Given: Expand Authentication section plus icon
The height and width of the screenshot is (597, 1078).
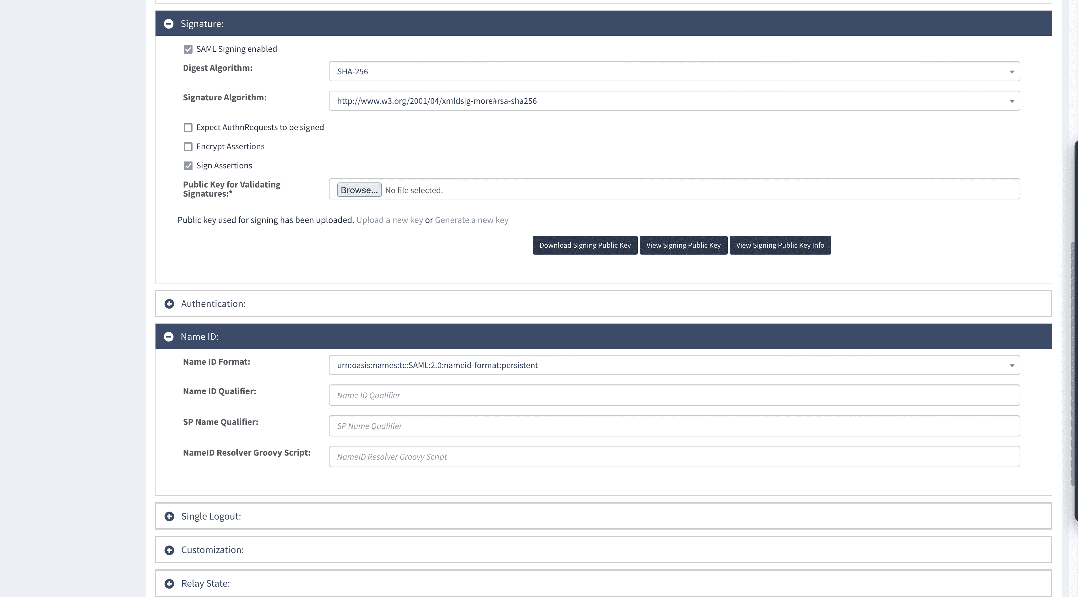Looking at the screenshot, I should (169, 304).
